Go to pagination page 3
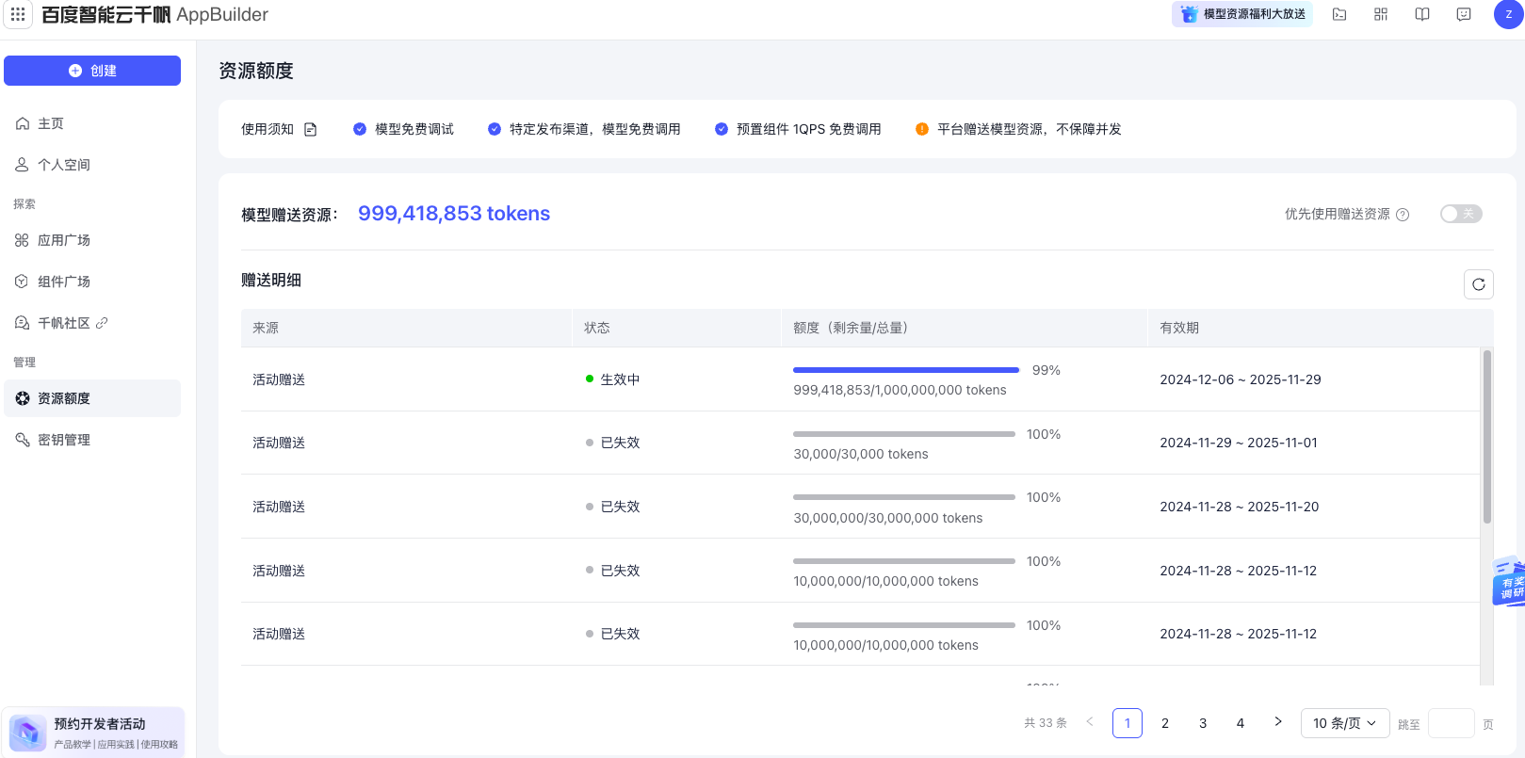Viewport: 1525px width, 758px height. coord(1203,723)
